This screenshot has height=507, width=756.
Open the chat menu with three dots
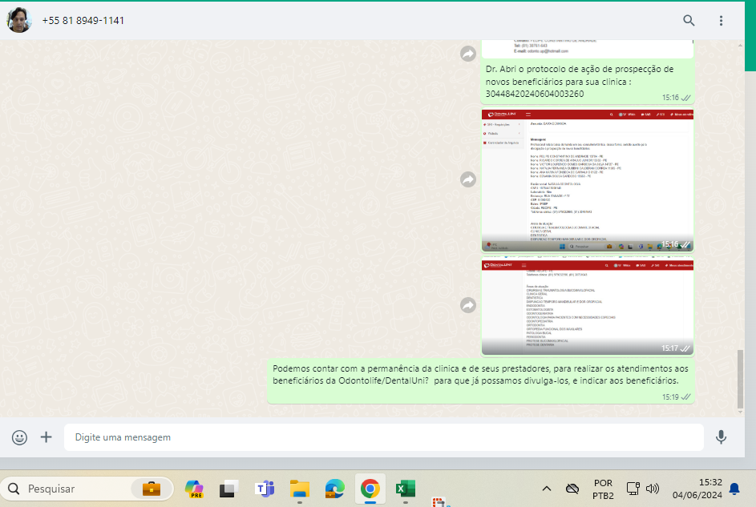coord(721,21)
